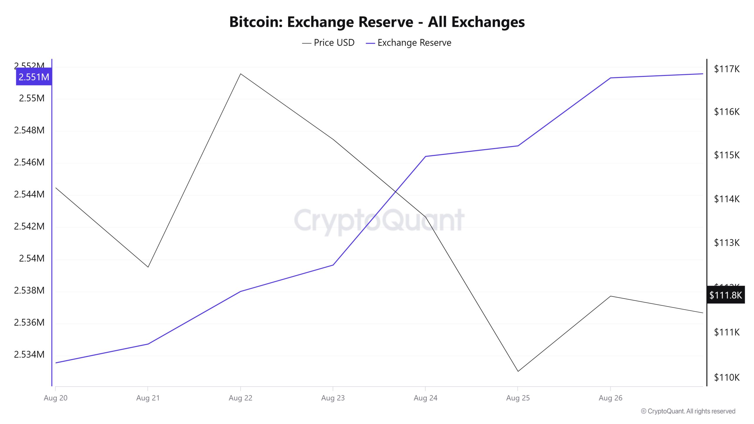Click the purple Exchange Reserve legend line swatch
The height and width of the screenshot is (424, 754).
click(370, 43)
